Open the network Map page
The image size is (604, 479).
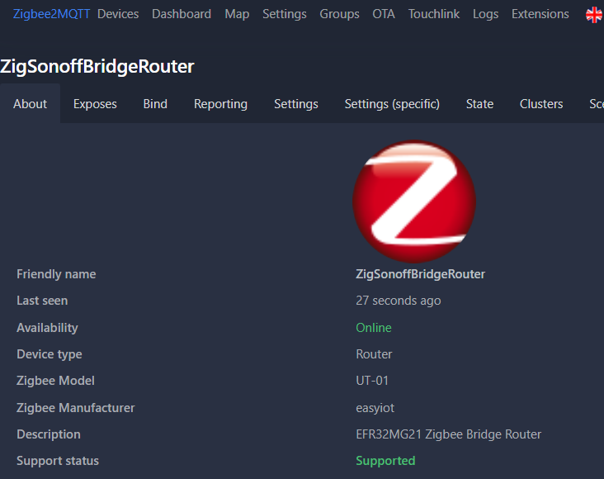(x=237, y=14)
